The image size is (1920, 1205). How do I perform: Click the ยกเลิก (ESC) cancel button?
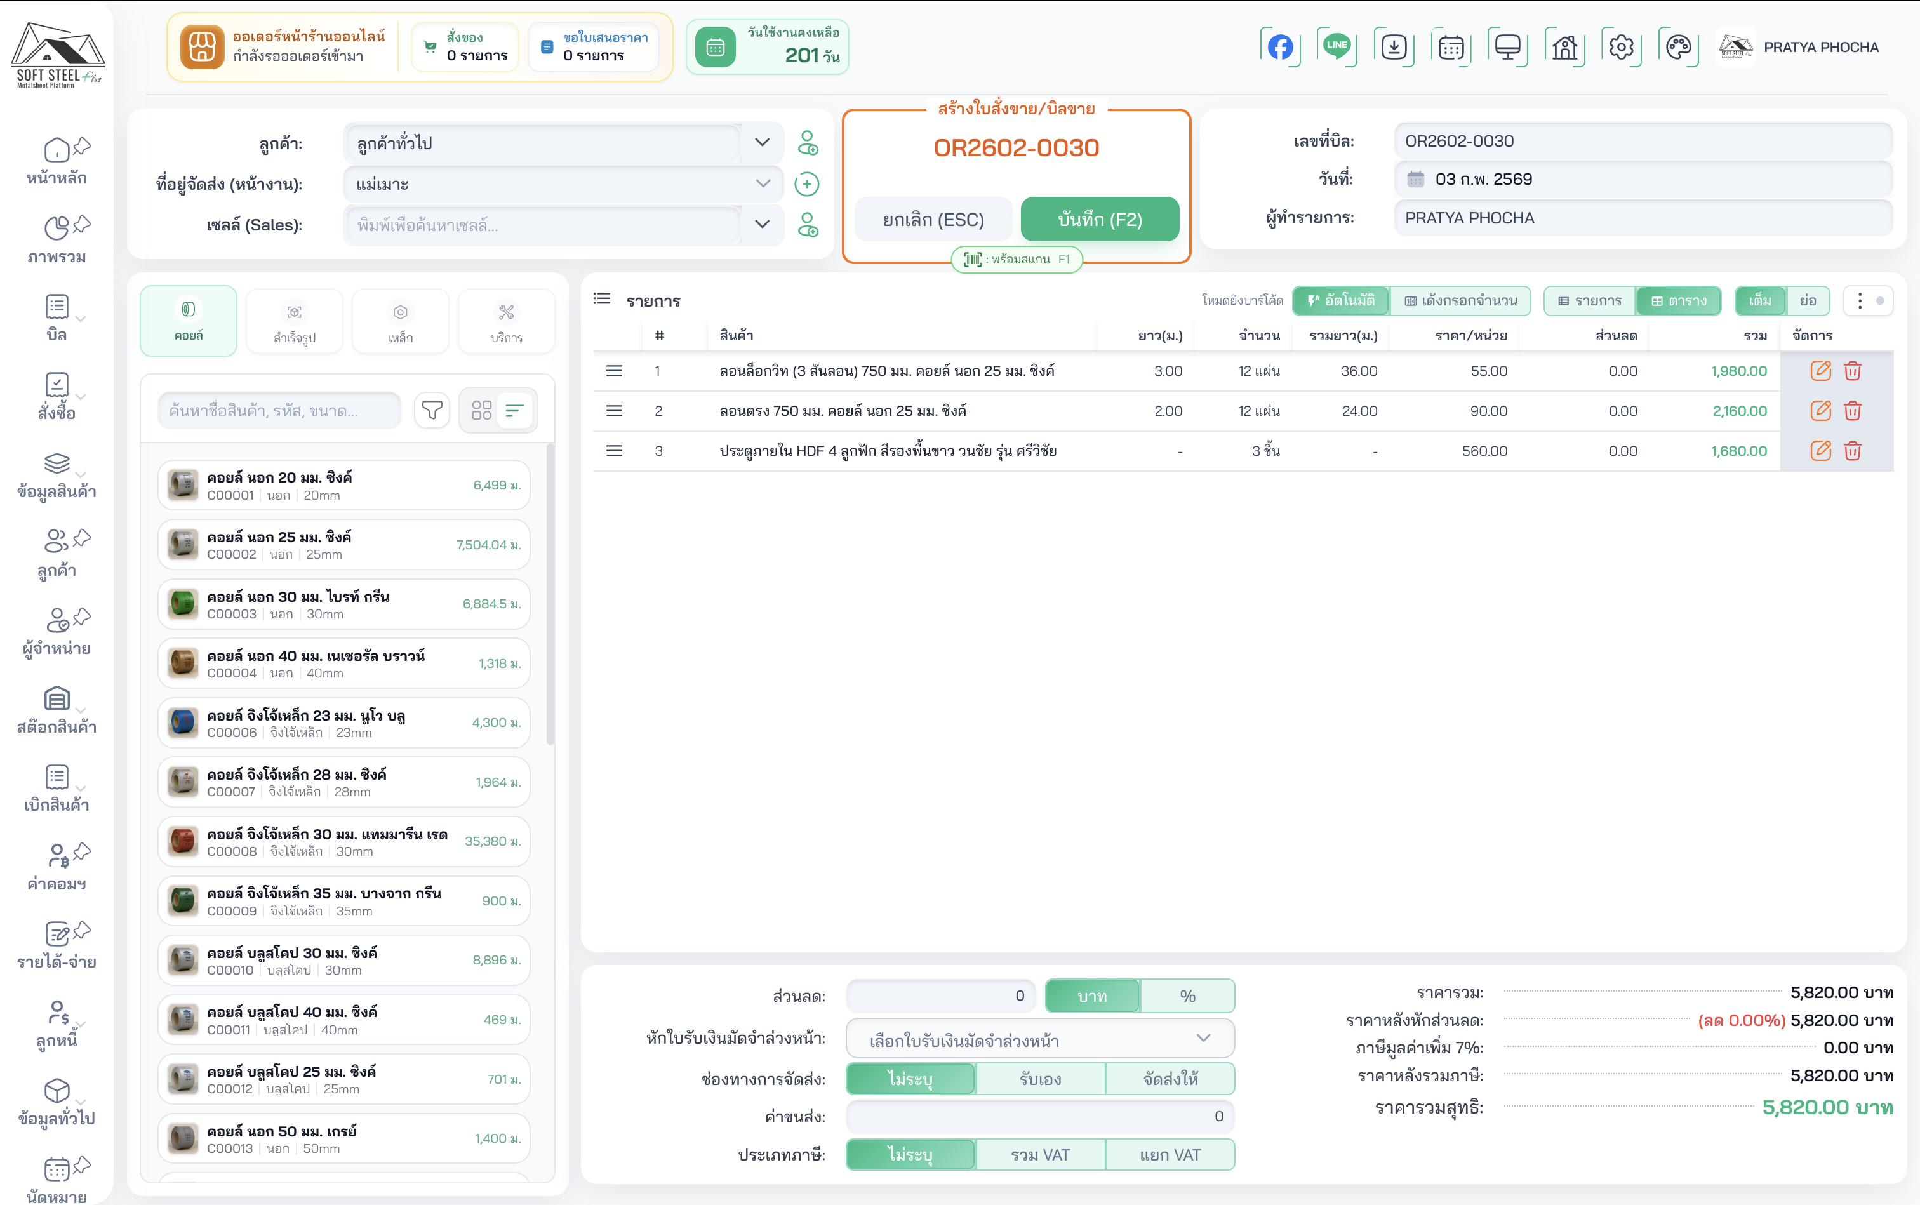[933, 220]
